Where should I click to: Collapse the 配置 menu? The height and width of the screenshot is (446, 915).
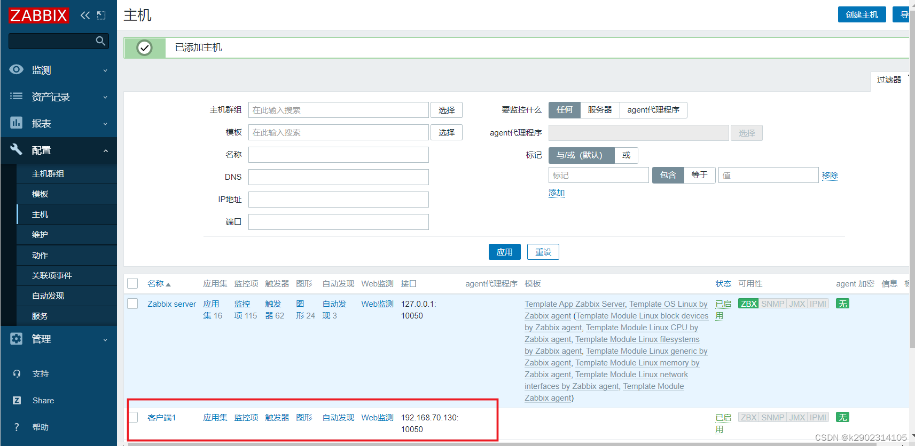[105, 151]
